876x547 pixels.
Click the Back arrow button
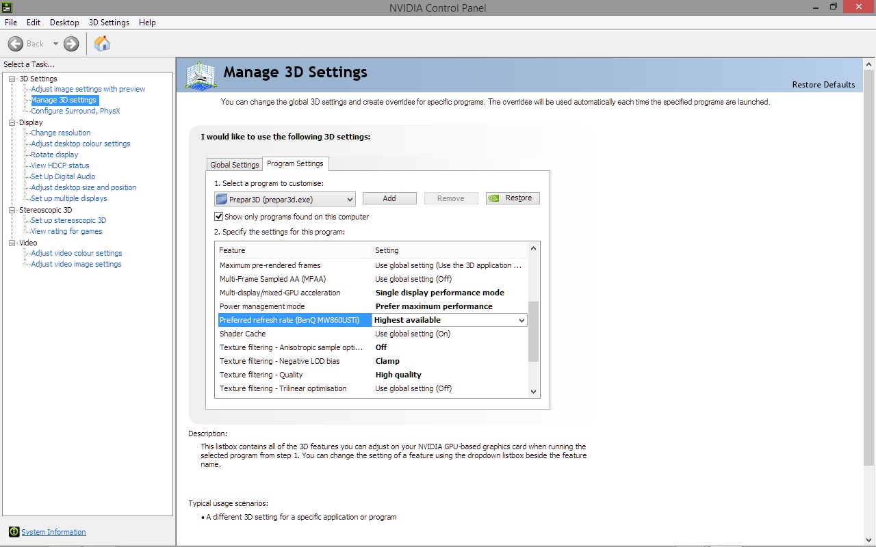(x=16, y=44)
